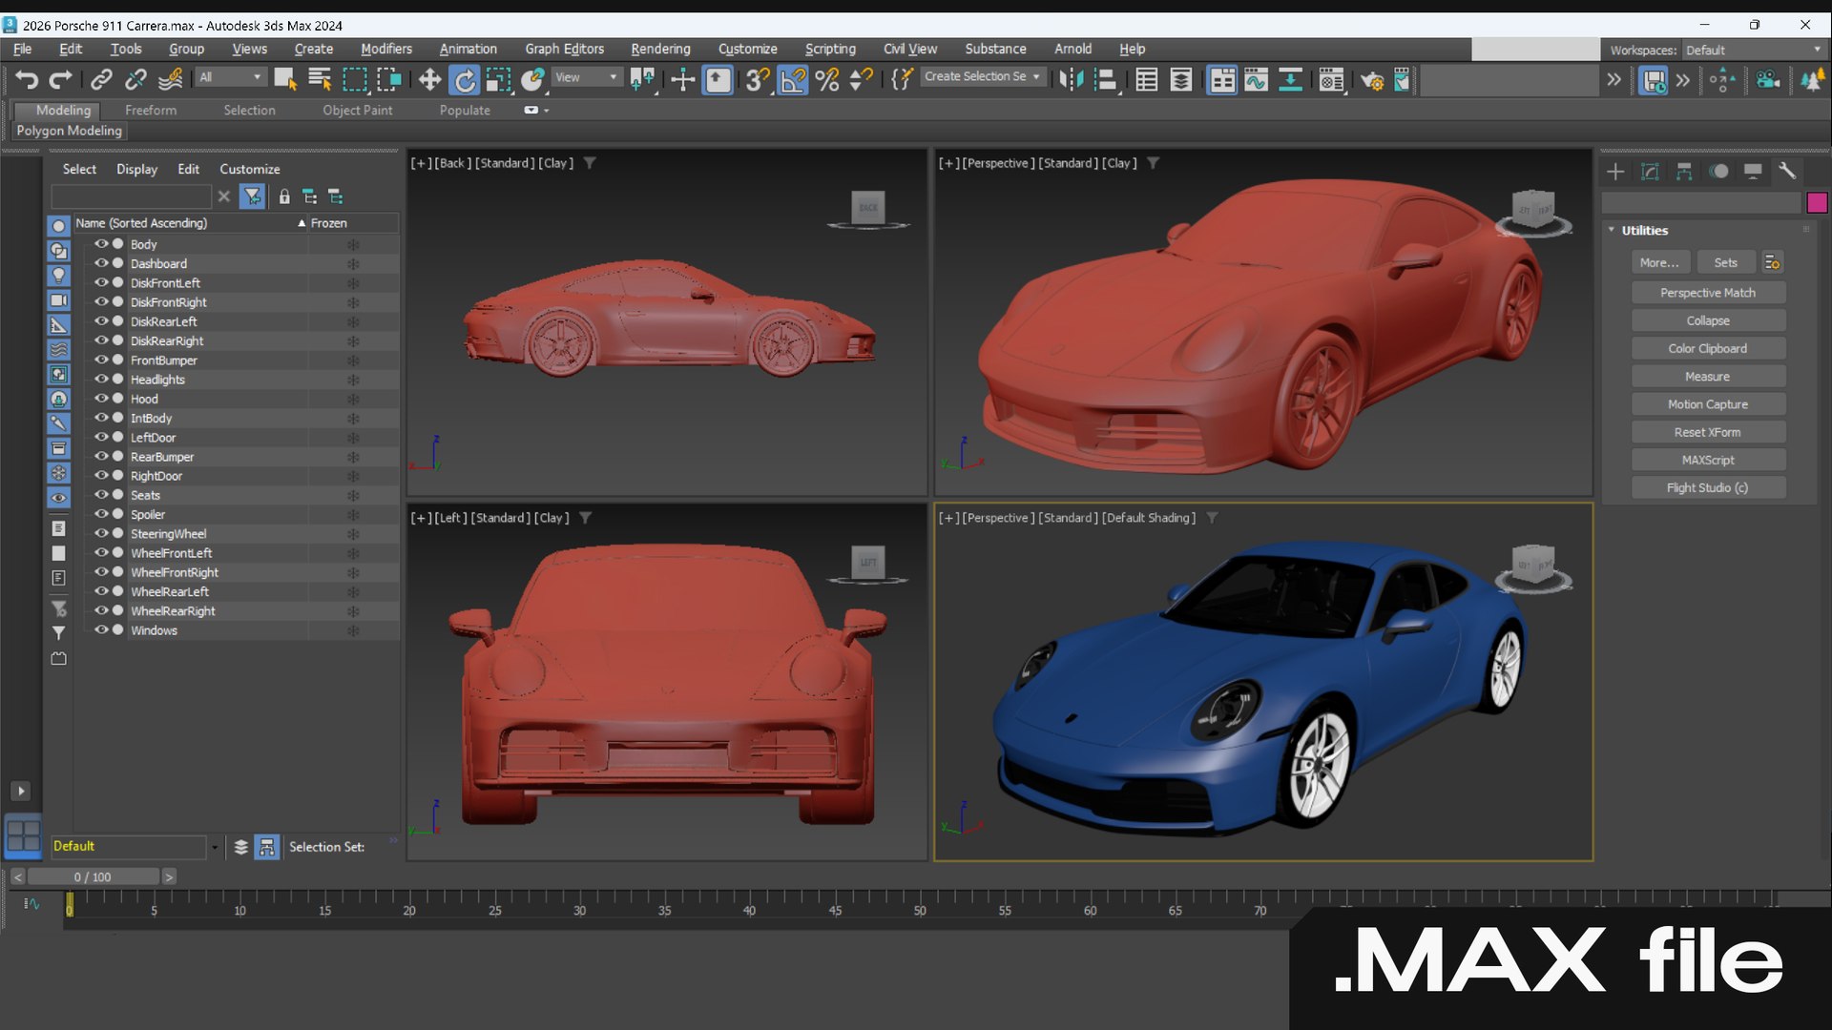Toggle frozen state for Spoiler

tap(353, 515)
